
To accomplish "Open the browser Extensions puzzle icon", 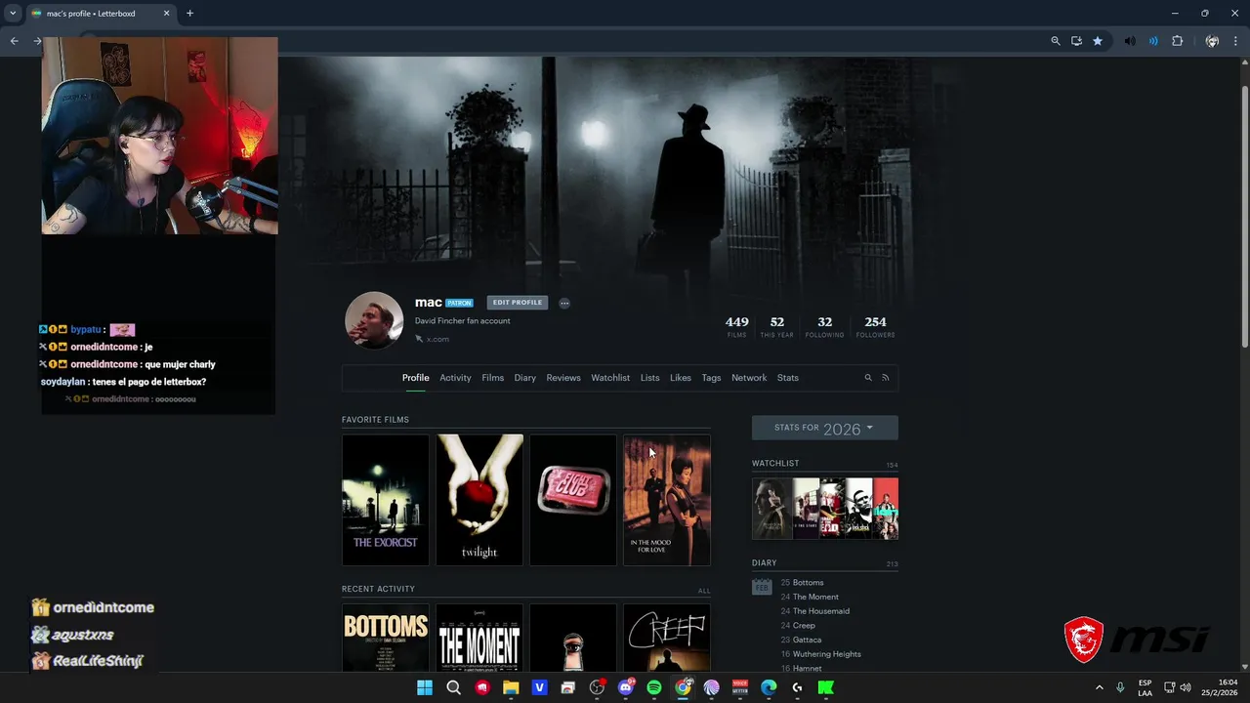I will (x=1177, y=41).
